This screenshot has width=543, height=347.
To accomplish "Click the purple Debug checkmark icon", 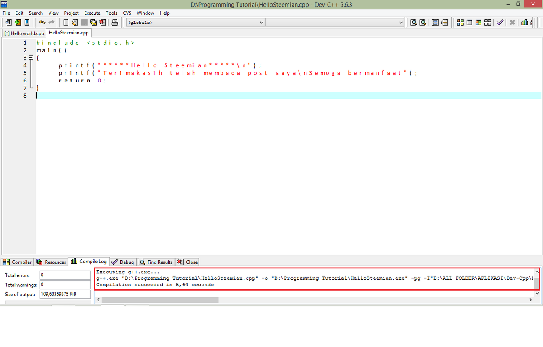I will tap(500, 23).
